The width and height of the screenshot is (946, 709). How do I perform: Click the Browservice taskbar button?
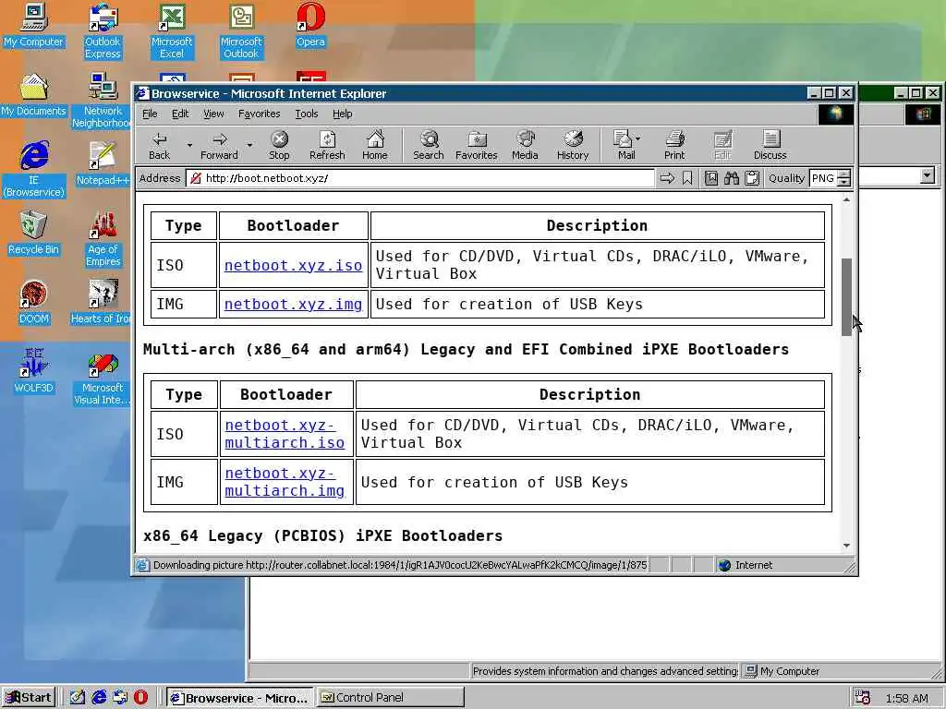pos(240,698)
